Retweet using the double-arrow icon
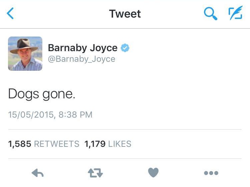 pyautogui.click(x=95, y=173)
